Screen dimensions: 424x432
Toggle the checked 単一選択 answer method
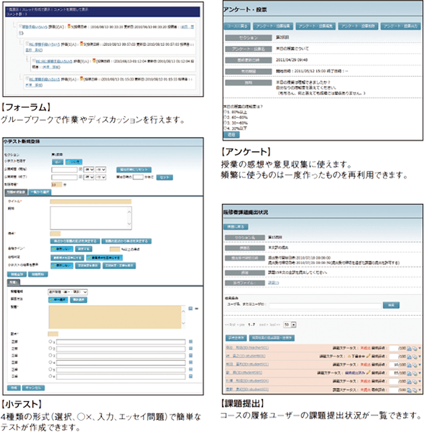click(58, 300)
